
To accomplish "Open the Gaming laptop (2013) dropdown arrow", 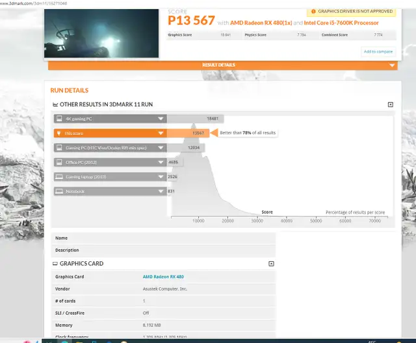I will 161,176.
